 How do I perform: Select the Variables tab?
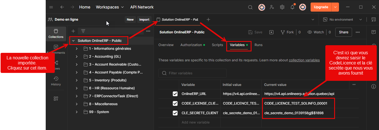point(239,45)
